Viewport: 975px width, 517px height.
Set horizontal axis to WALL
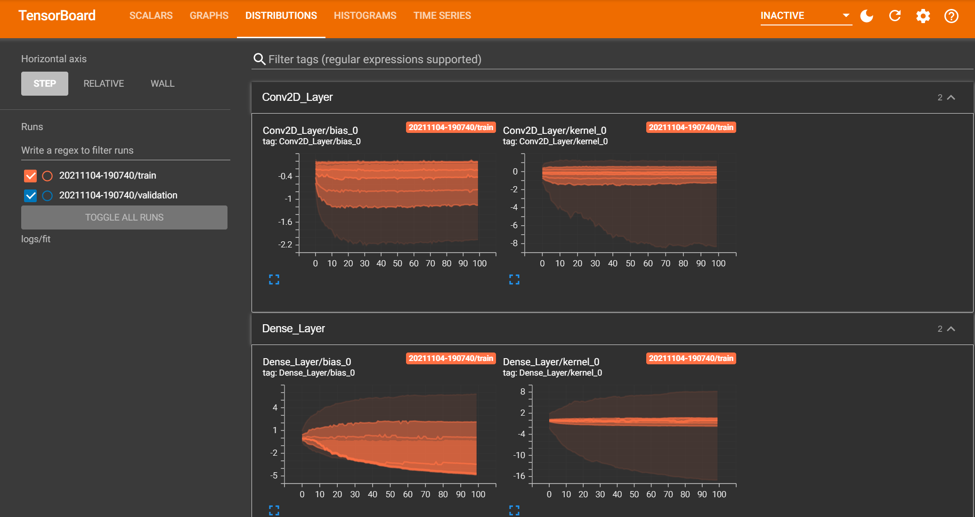pyautogui.click(x=162, y=83)
